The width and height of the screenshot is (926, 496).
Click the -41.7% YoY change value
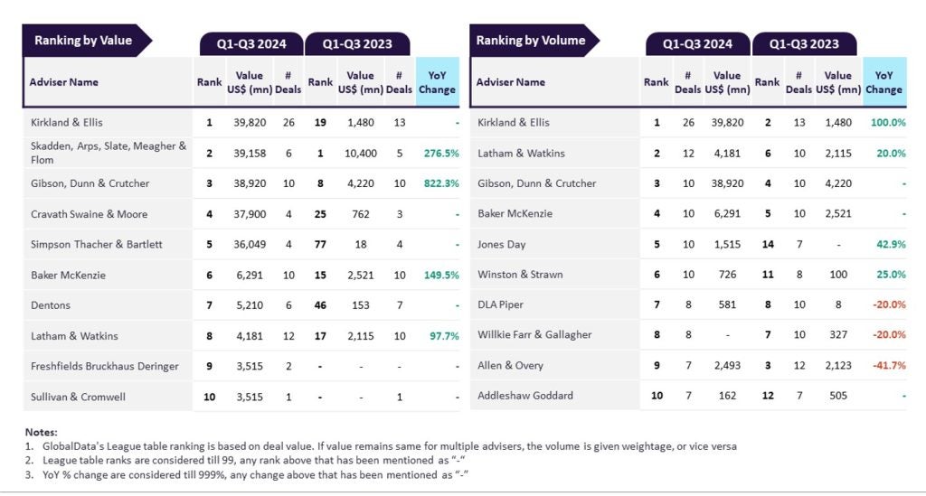[888, 365]
